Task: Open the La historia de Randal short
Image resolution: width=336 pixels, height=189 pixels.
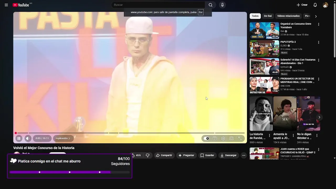Action: tap(261, 114)
